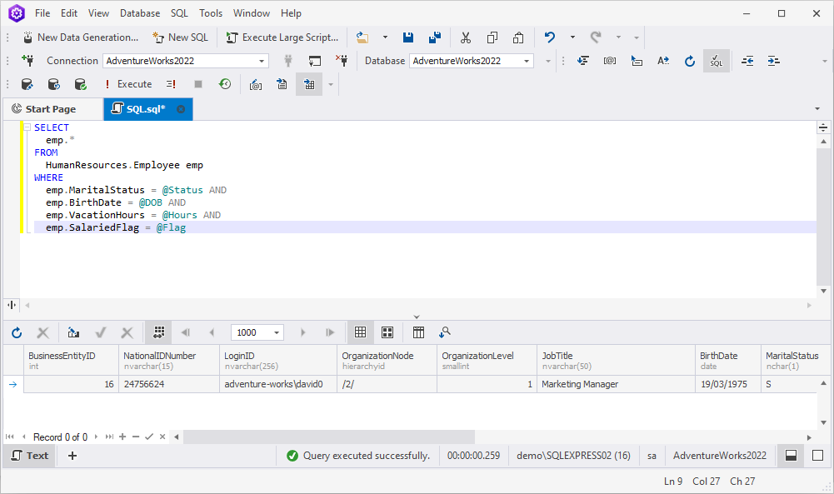
Task: Decrease line indent icon
Action: coord(747,61)
